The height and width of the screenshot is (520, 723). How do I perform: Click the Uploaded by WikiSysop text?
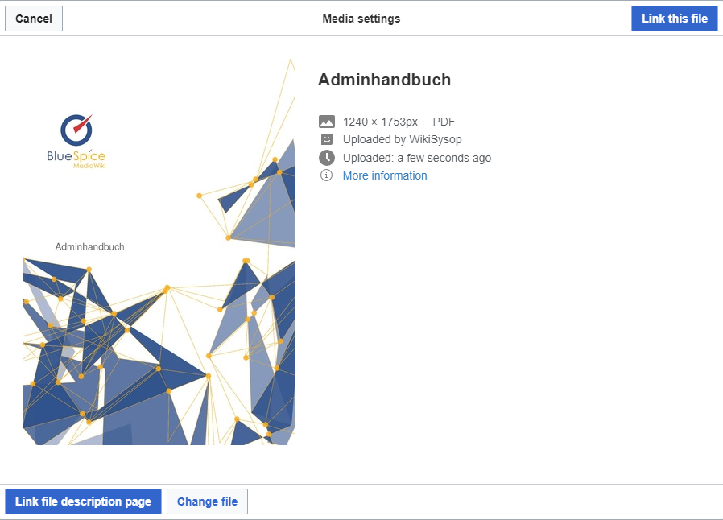click(402, 139)
